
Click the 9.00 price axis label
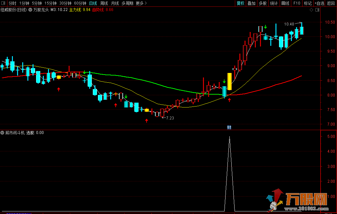331,66
